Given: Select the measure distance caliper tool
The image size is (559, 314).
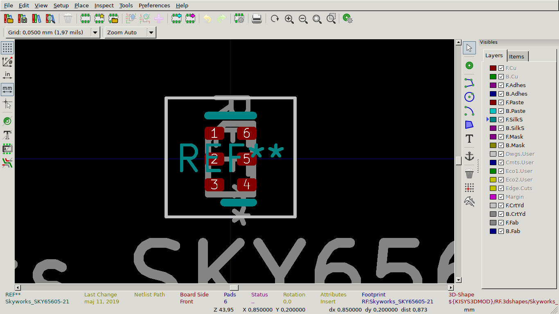Looking at the screenshot, I should 469,202.
